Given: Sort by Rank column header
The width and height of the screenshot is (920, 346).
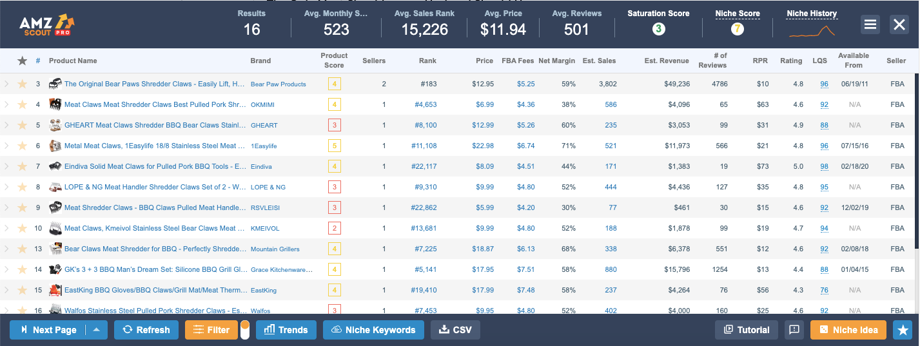Looking at the screenshot, I should [427, 61].
